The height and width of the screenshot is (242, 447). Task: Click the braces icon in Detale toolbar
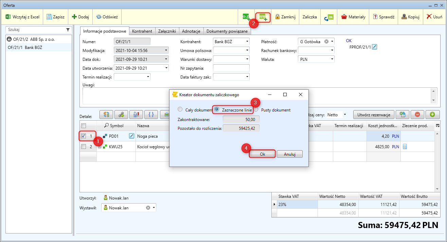click(x=151, y=115)
